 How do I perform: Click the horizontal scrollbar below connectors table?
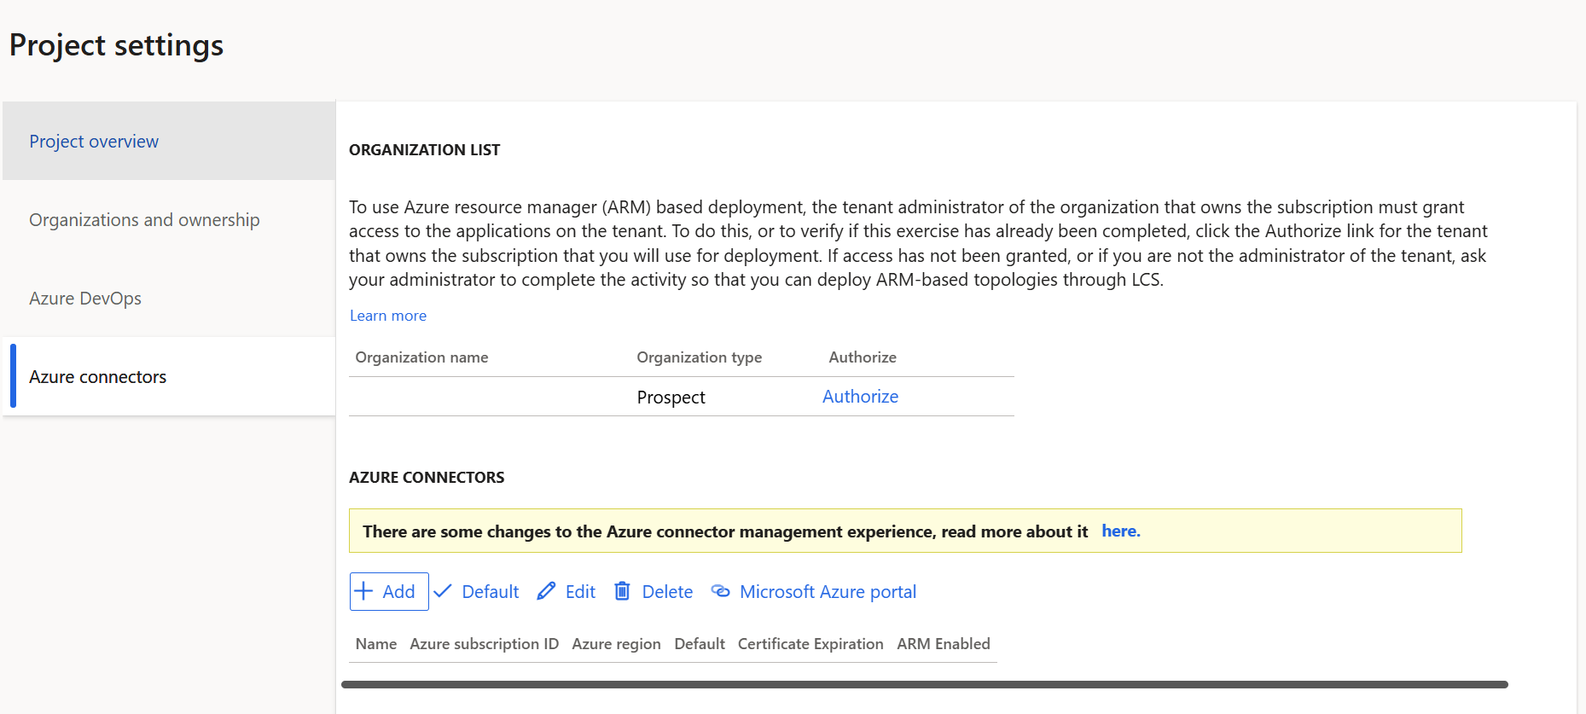pos(924,684)
